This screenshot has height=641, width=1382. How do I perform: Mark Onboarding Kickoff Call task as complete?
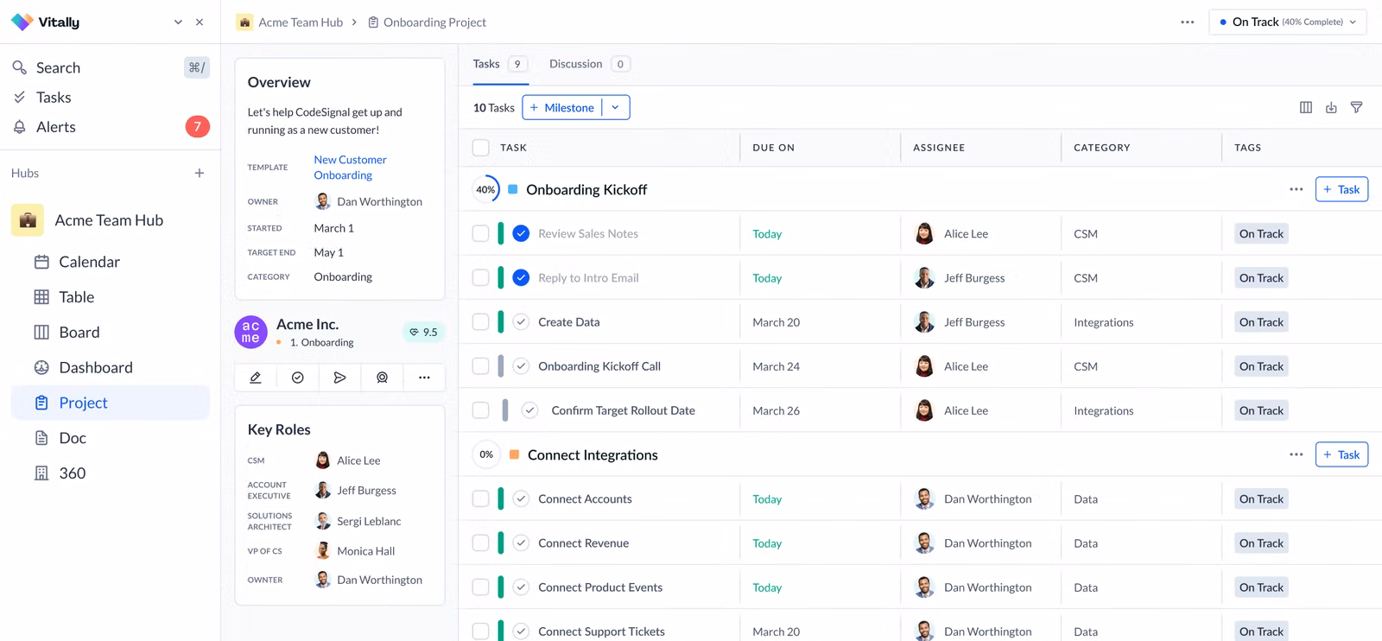coord(521,366)
